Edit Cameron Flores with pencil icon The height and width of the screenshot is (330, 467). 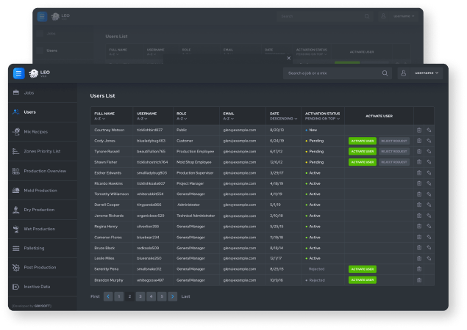point(429,237)
